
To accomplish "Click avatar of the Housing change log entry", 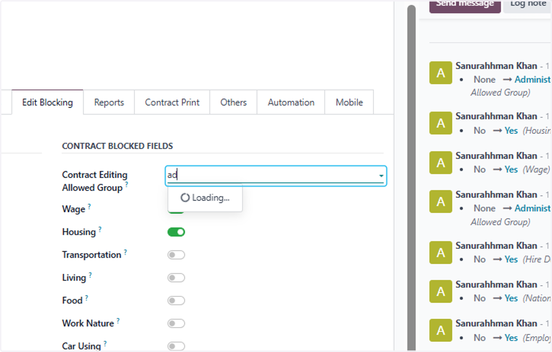I will click(x=441, y=123).
